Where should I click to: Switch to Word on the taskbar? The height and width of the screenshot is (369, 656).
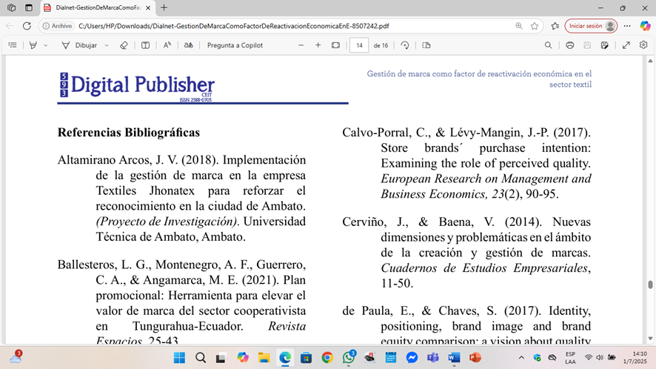[454, 358]
